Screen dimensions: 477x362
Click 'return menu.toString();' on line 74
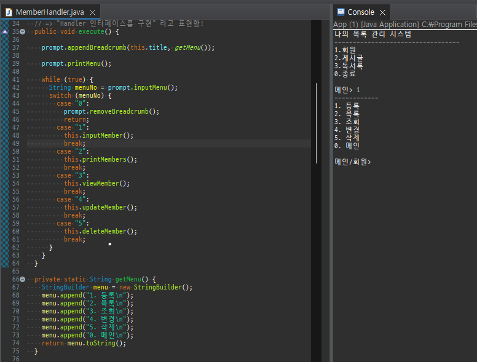(84, 344)
